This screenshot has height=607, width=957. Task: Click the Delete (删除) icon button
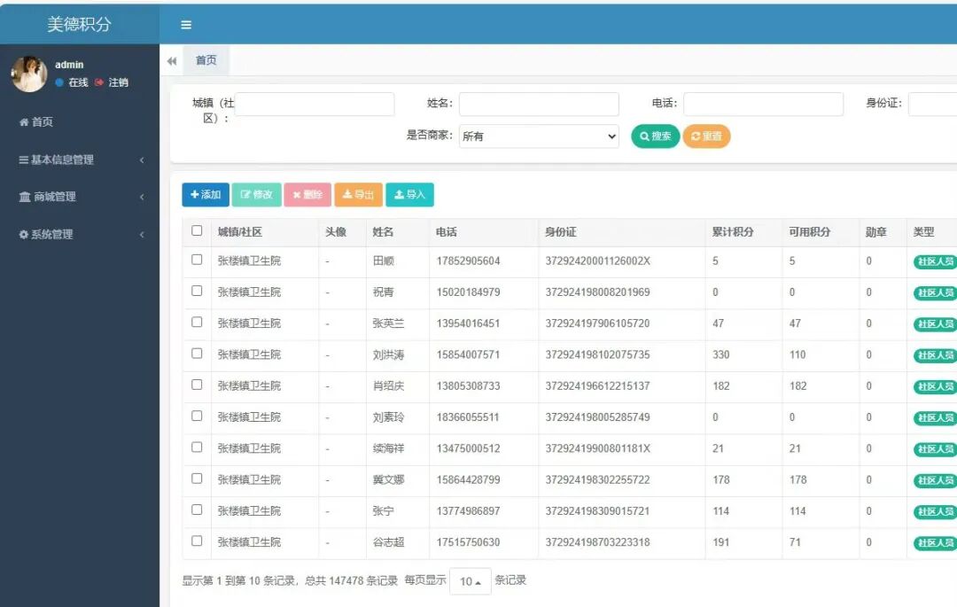click(x=307, y=194)
